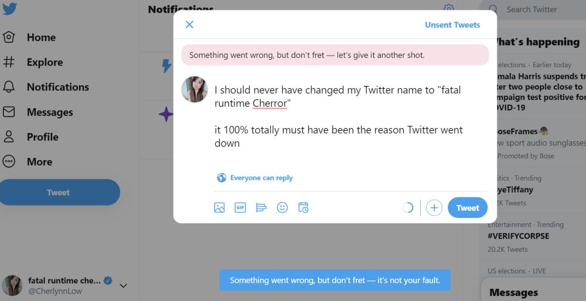Image resolution: width=586 pixels, height=301 pixels.
Task: Open Notifications from the sidebar
Action: [58, 87]
